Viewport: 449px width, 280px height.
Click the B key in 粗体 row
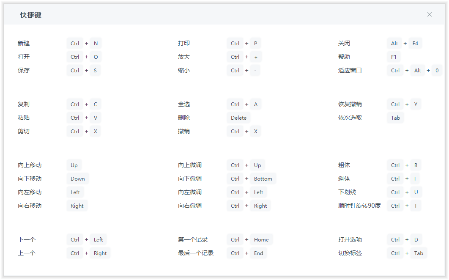click(416, 165)
